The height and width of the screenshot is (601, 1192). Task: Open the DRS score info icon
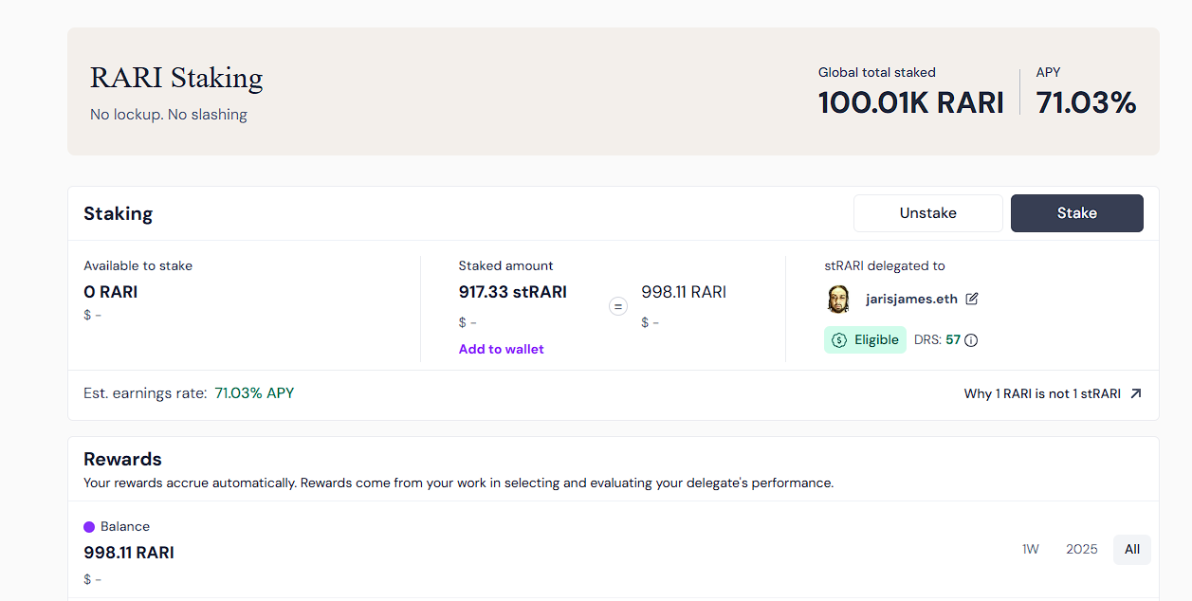[971, 340]
